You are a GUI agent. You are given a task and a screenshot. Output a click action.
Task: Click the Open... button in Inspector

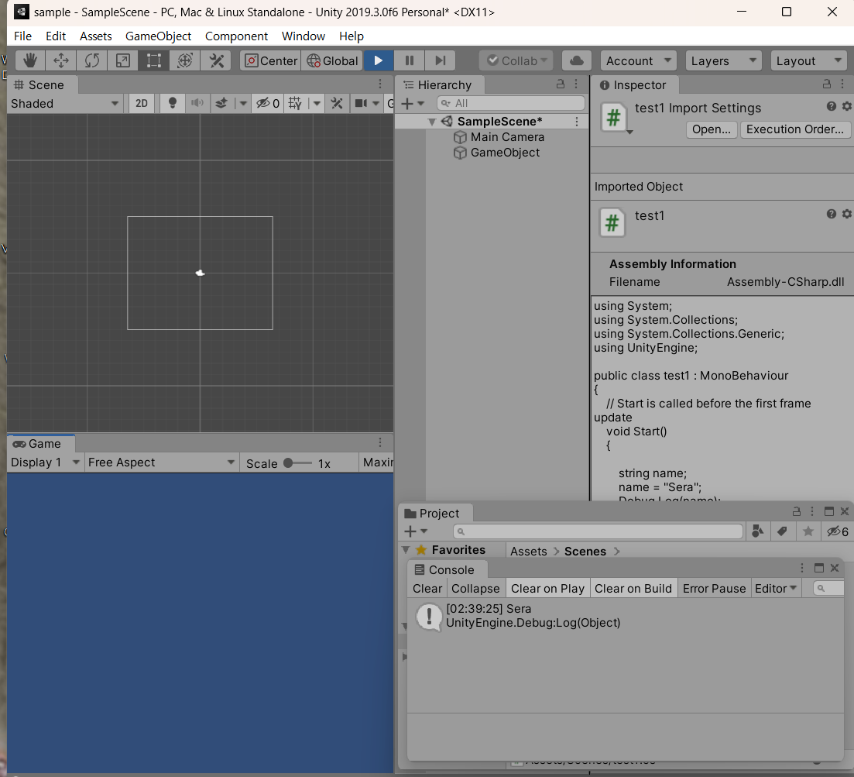712,129
